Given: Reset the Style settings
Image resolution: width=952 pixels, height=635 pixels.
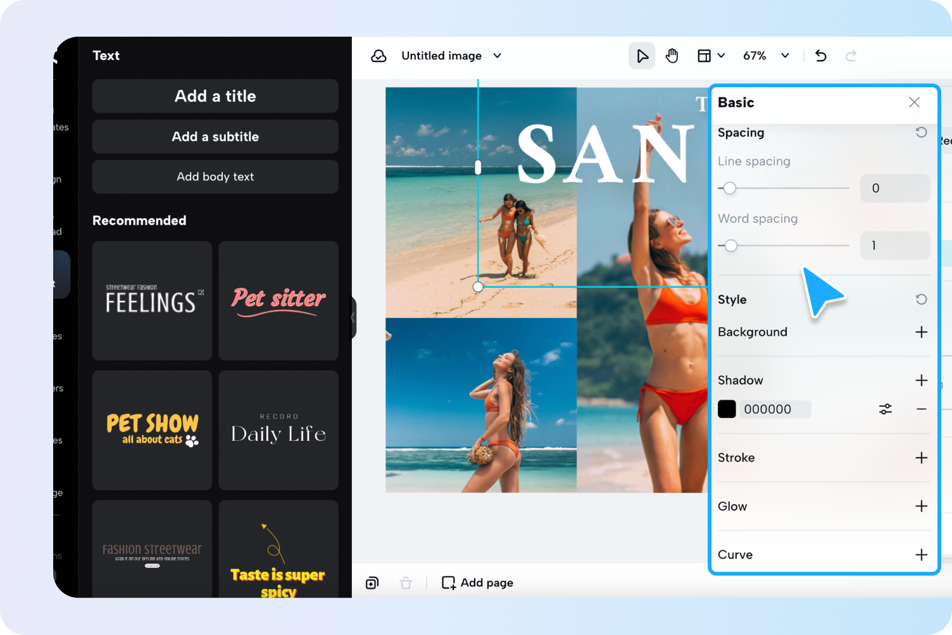Looking at the screenshot, I should coord(922,299).
